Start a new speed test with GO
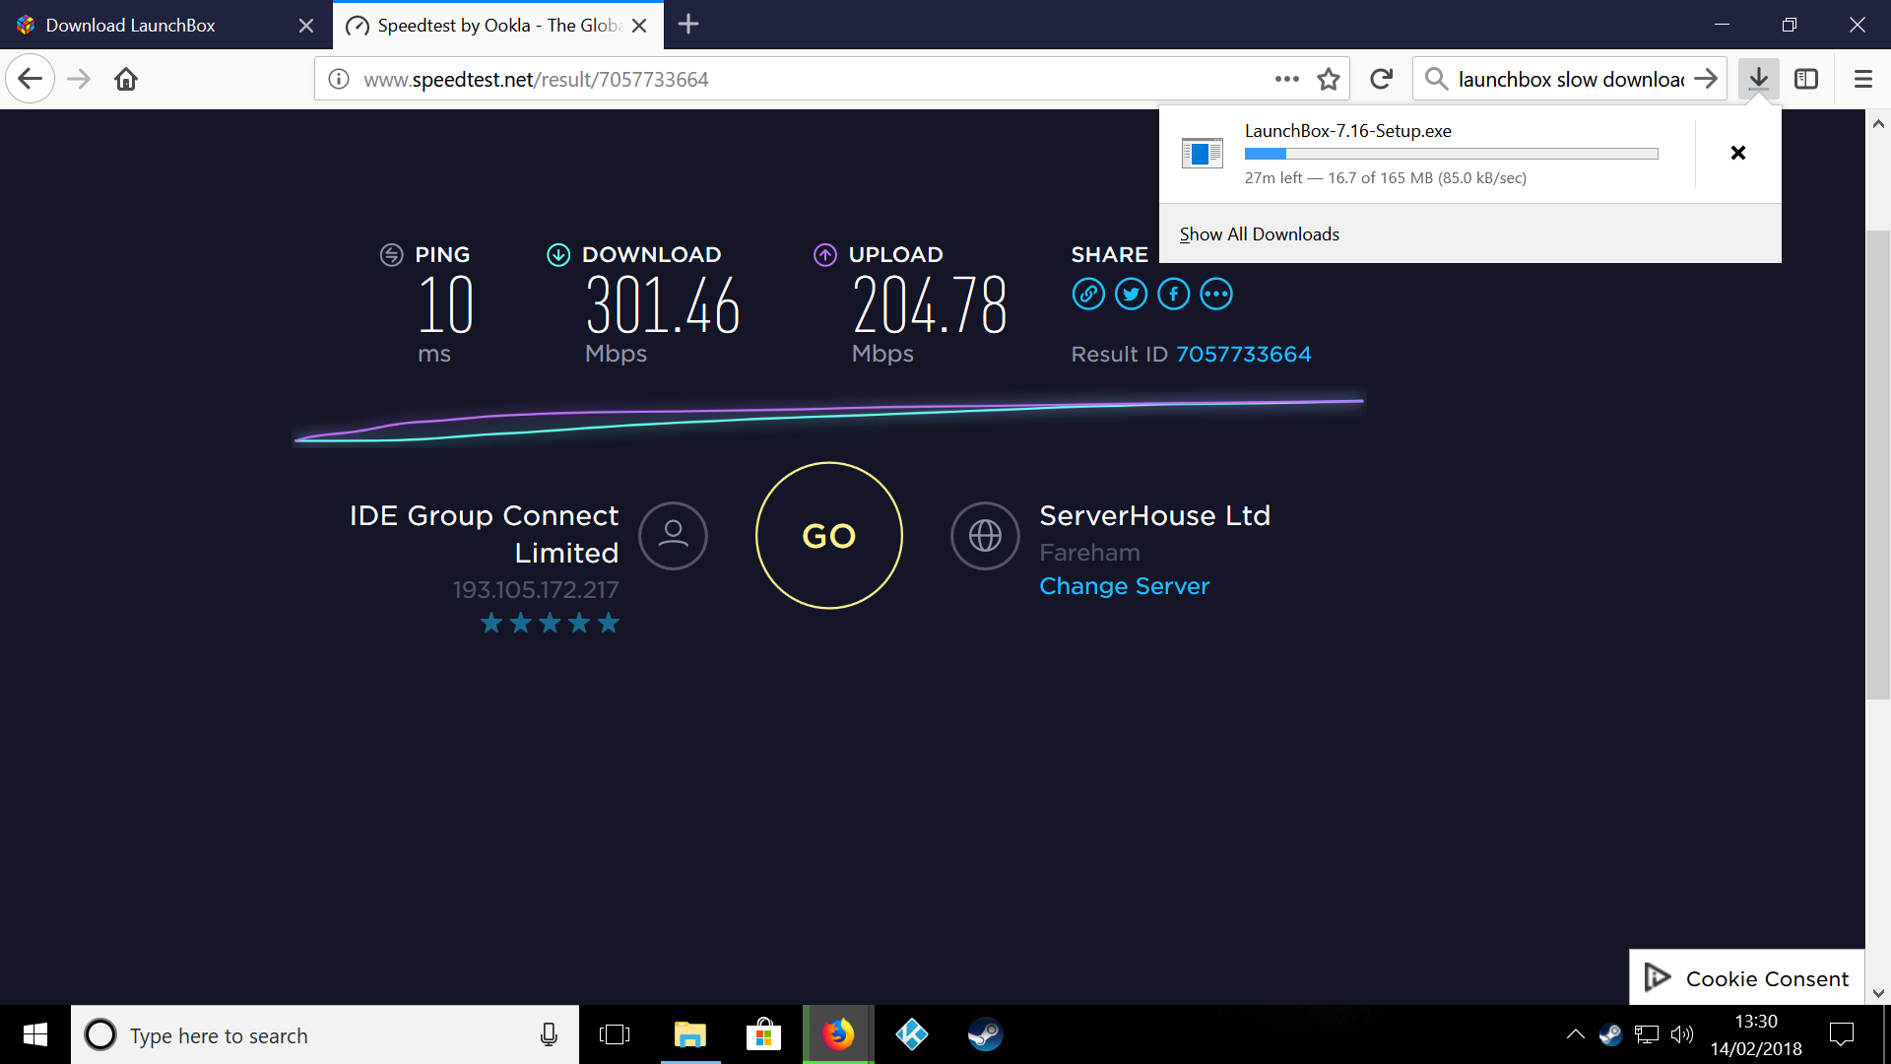 [x=829, y=536]
